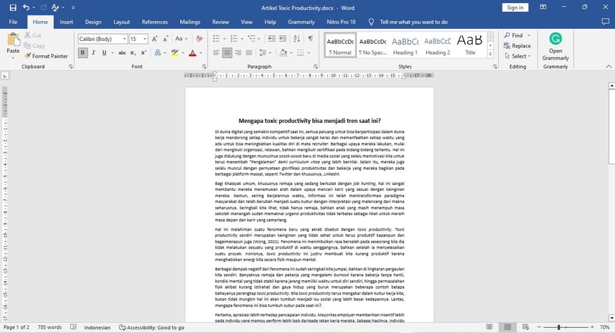Open the font name dropdown
This screenshot has width=615, height=333.
click(125, 39)
